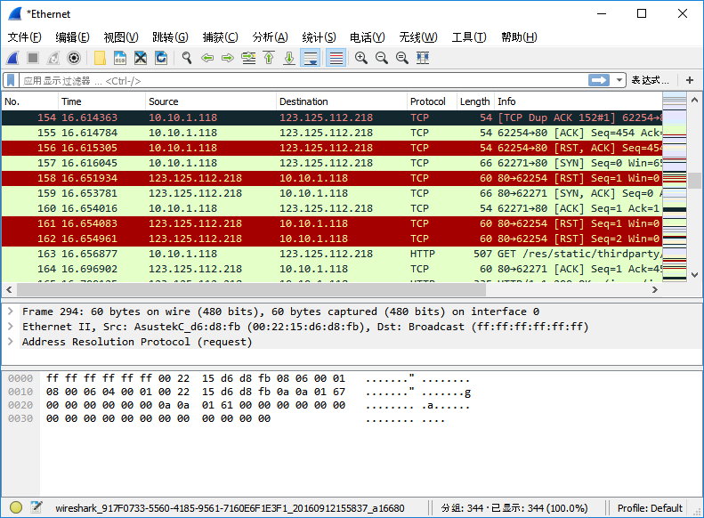Open the 文件(F) menu
The image size is (704, 518).
[24, 37]
